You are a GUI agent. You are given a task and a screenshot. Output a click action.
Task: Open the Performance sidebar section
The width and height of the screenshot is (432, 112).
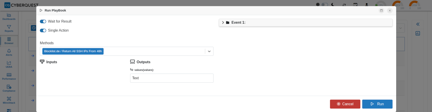point(9,76)
